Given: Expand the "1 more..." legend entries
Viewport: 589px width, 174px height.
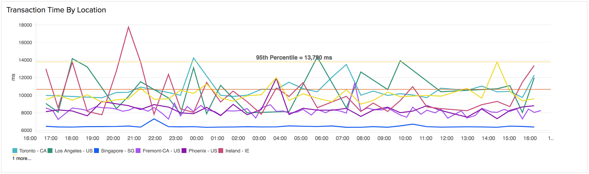Looking at the screenshot, I should tap(22, 158).
